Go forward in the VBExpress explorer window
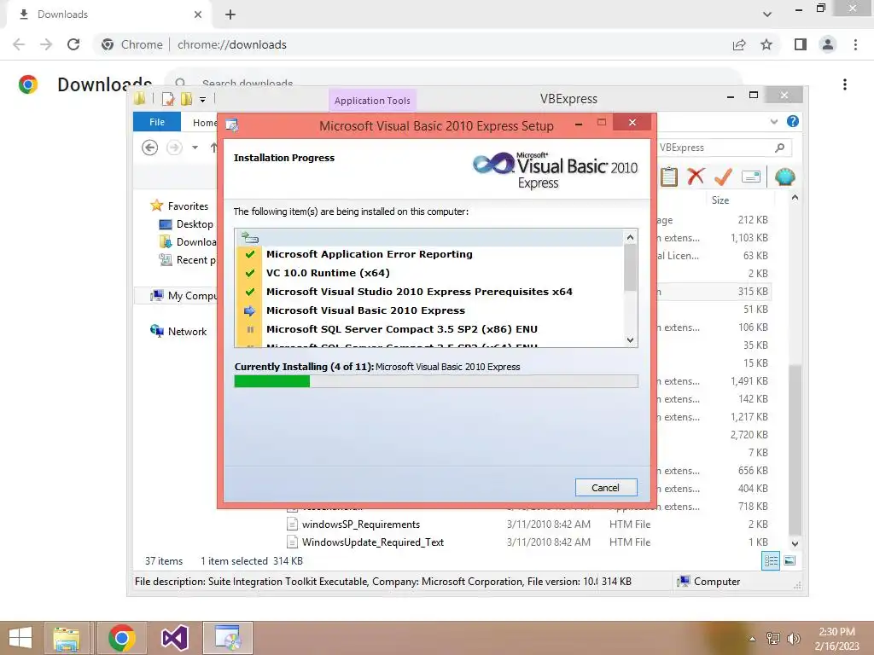 (174, 148)
